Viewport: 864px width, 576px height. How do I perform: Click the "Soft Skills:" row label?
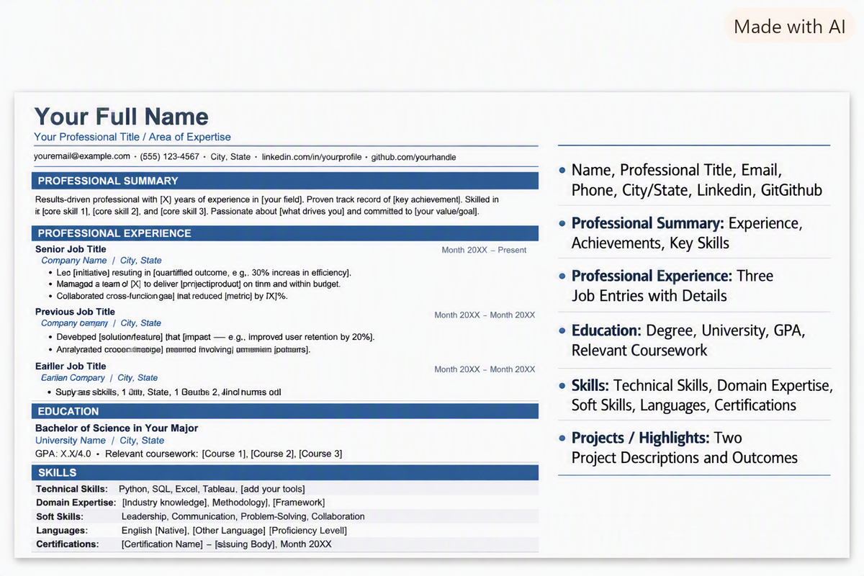[60, 516]
